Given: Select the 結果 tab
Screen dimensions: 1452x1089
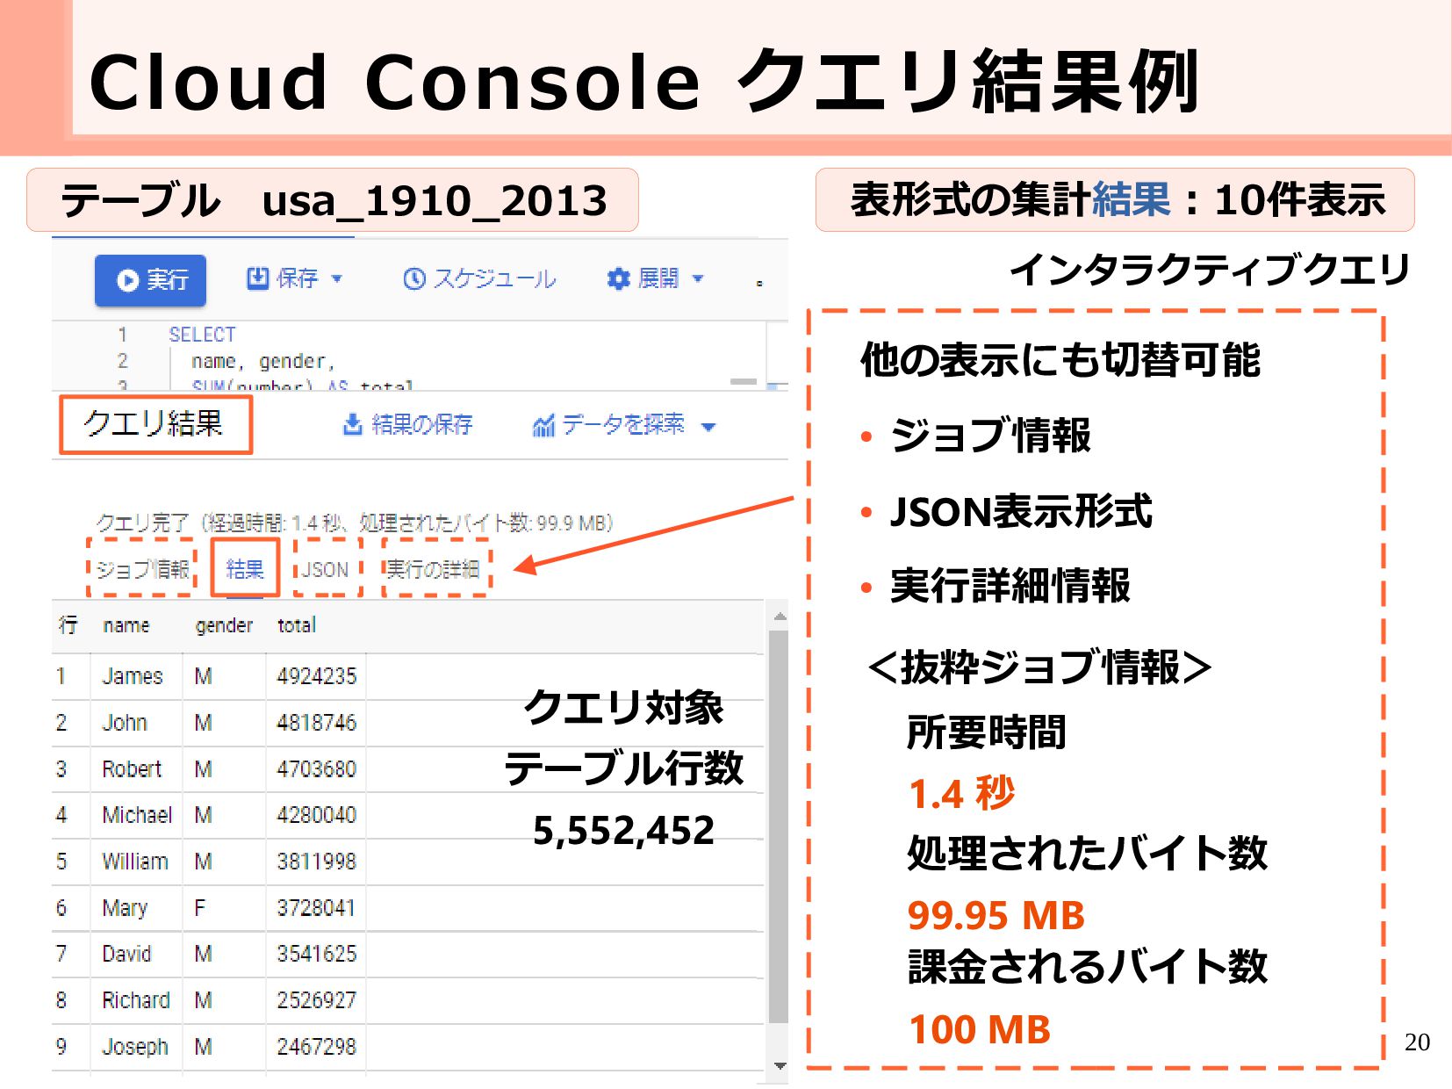Looking at the screenshot, I should [x=245, y=569].
